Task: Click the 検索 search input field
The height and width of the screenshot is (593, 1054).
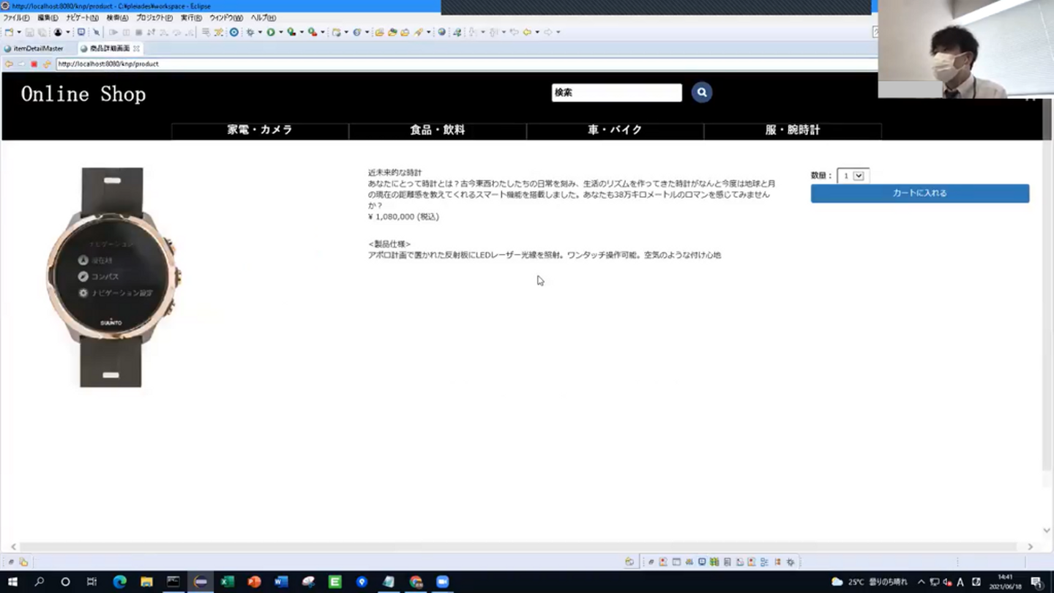Action: 616,92
